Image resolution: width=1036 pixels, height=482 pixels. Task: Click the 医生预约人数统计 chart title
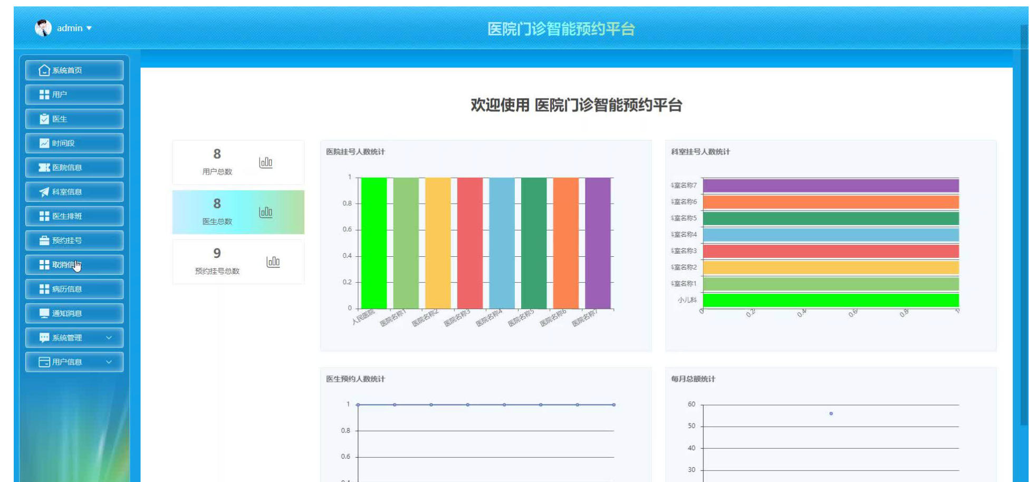point(356,379)
